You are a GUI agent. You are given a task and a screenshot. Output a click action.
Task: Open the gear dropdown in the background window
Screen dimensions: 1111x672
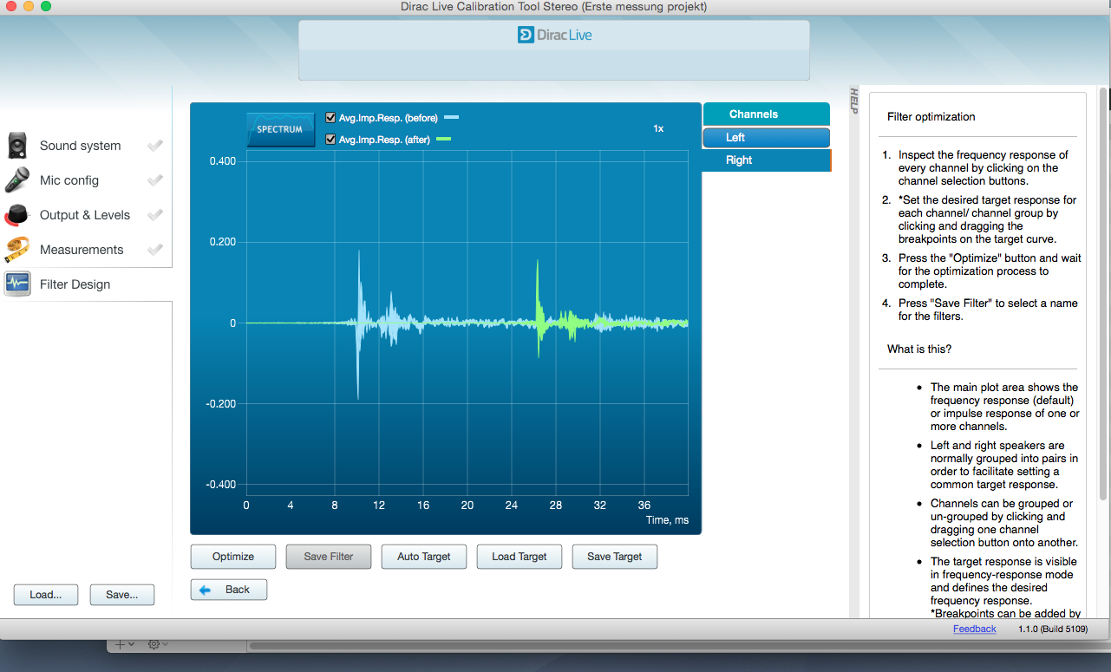(157, 644)
